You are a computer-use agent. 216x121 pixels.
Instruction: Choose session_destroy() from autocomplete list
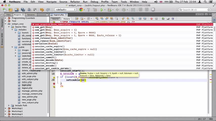coord(46,63)
